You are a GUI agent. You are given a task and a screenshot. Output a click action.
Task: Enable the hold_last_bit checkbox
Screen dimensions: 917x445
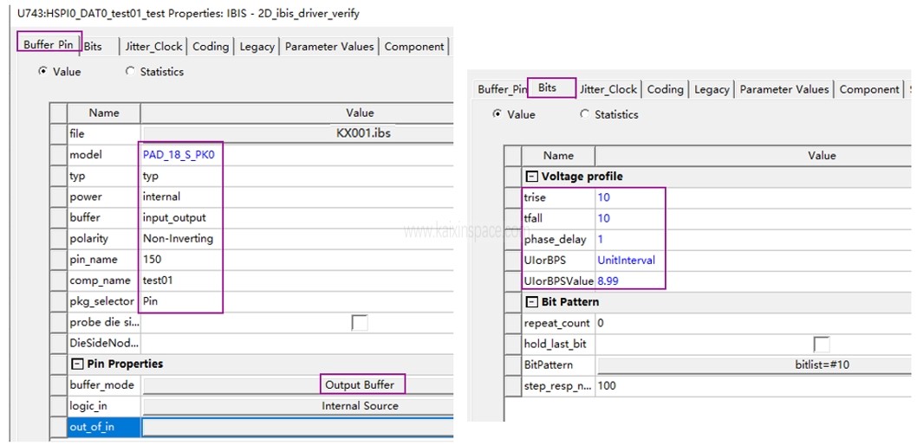[x=821, y=344]
